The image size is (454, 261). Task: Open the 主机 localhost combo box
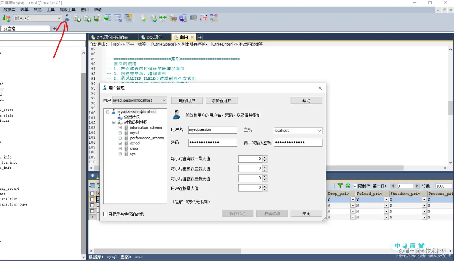[298, 130]
